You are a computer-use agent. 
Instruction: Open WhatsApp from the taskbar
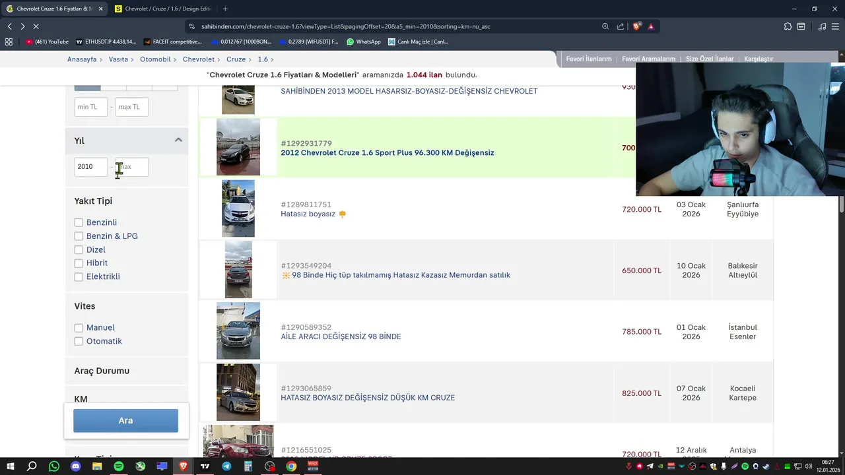click(x=54, y=466)
